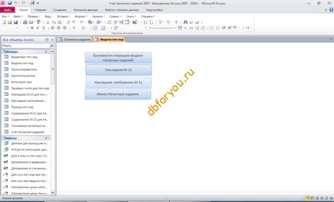The width and height of the screenshot is (334, 202).
Task: Open the font name combo box
Action: click(x=10, y=28)
